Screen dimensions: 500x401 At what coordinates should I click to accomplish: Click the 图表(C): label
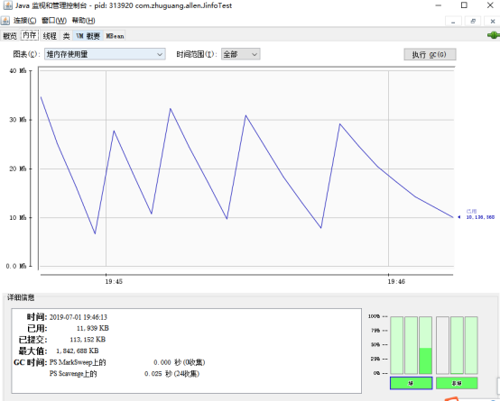26,54
